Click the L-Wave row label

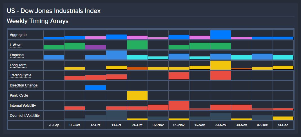pos(15,45)
